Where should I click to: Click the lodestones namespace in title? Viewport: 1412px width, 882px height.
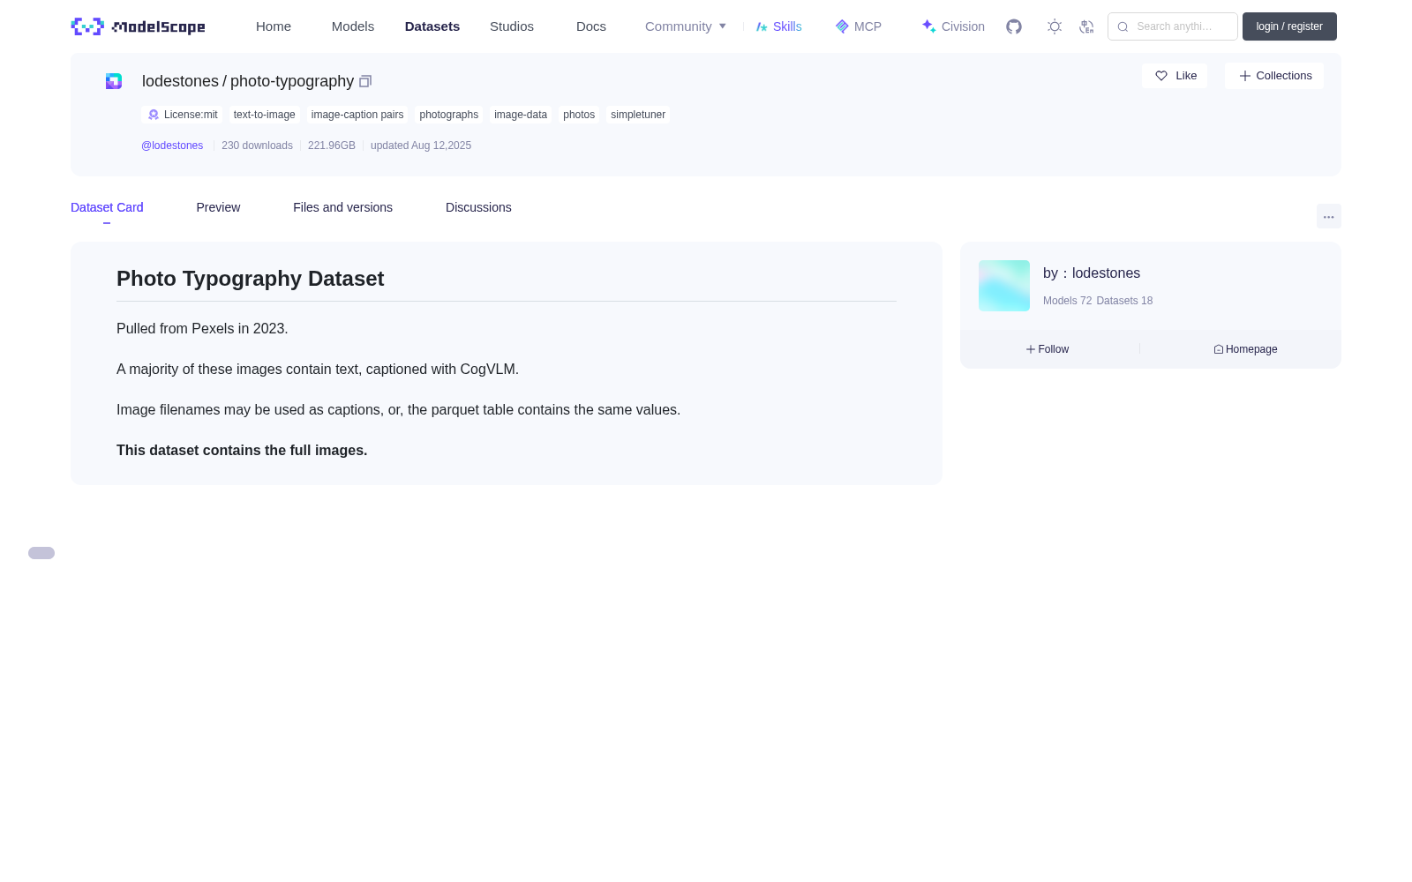[180, 81]
